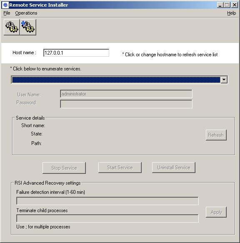Click the services gears toolbar icon
The image size is (240, 243).
(x=12, y=27)
